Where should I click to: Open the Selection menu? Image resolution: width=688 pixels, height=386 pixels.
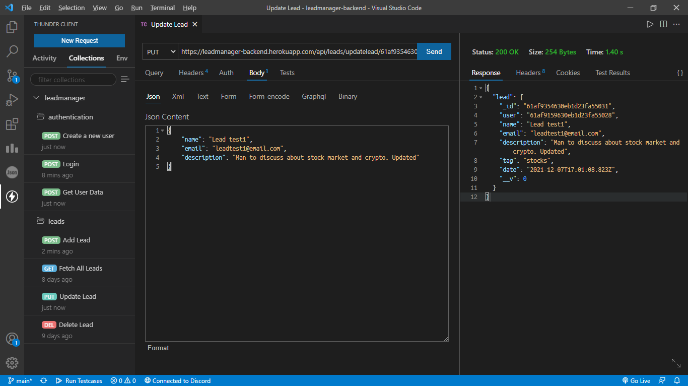click(x=72, y=8)
